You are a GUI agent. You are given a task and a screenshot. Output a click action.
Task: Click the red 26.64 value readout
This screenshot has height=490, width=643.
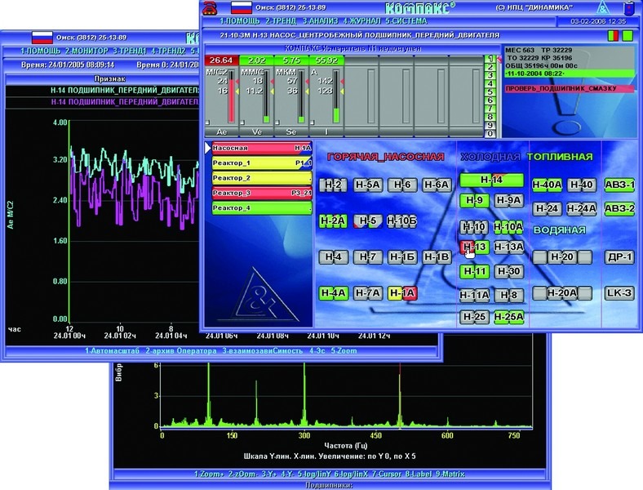pyautogui.click(x=221, y=60)
